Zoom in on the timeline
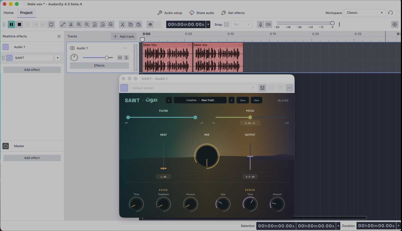The image size is (402, 231). click(79, 24)
